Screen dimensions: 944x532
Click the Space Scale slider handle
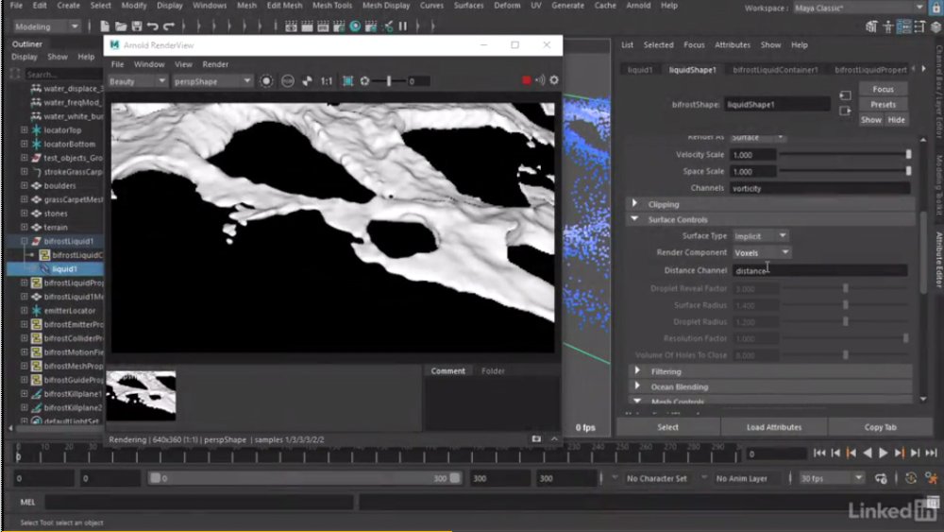[x=908, y=171]
